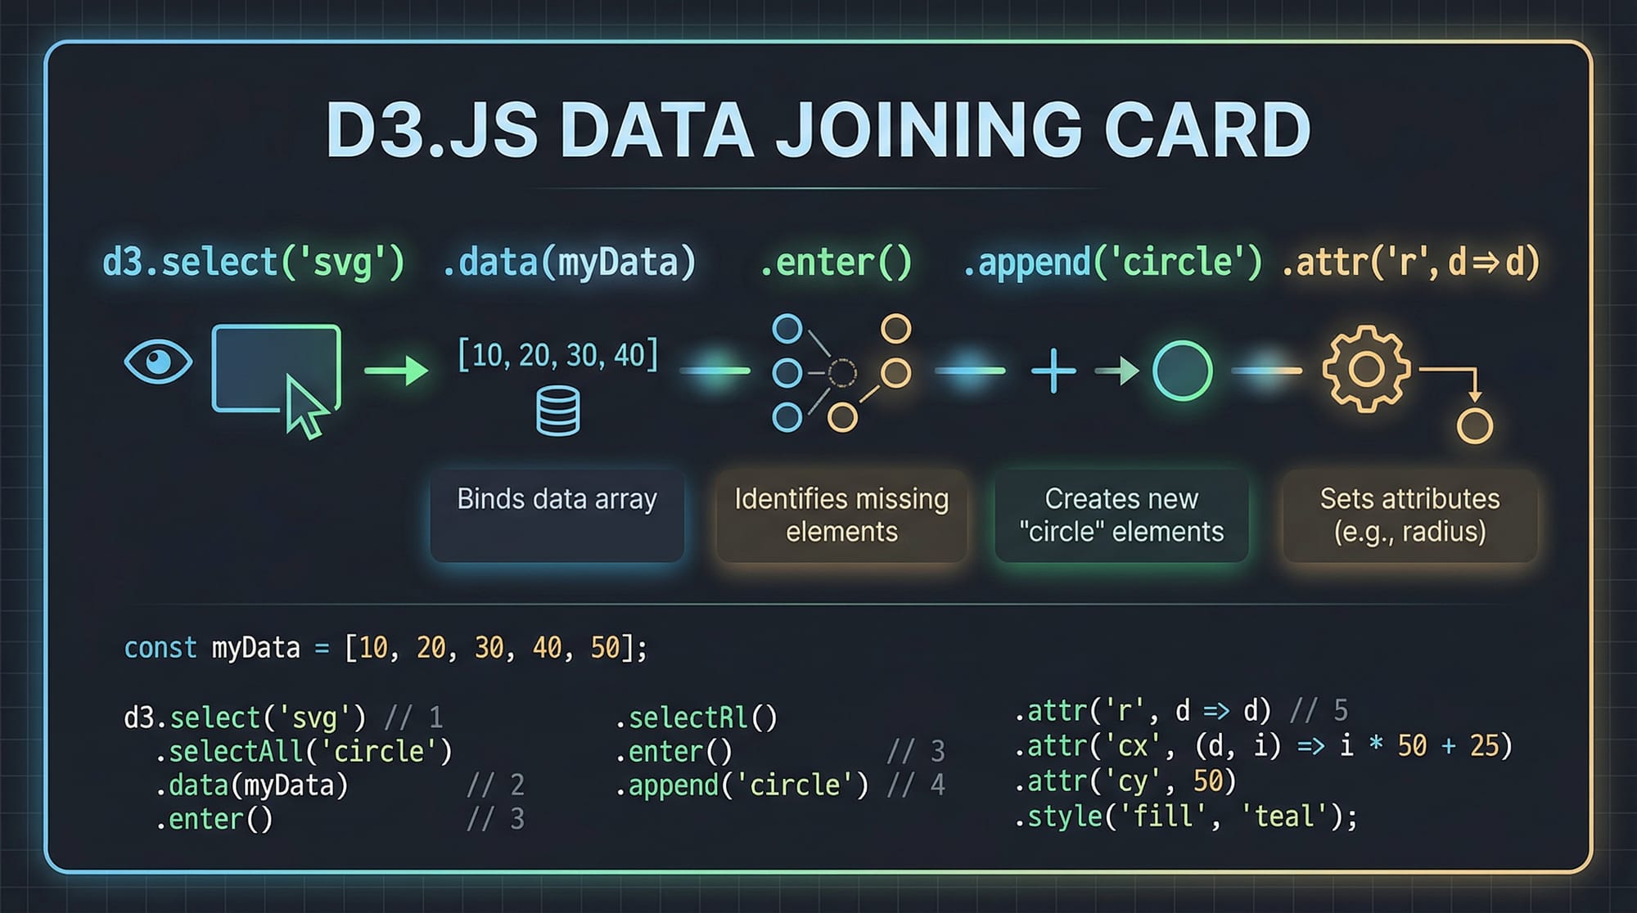Viewport: 1637px width, 913px height.
Task: Click the eye icon
Action: [158, 361]
